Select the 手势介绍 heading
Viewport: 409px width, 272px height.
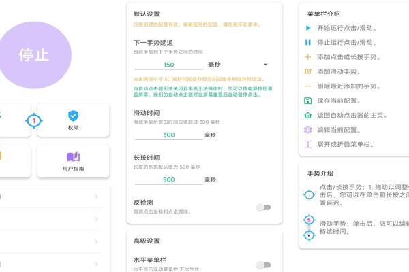tap(320, 173)
